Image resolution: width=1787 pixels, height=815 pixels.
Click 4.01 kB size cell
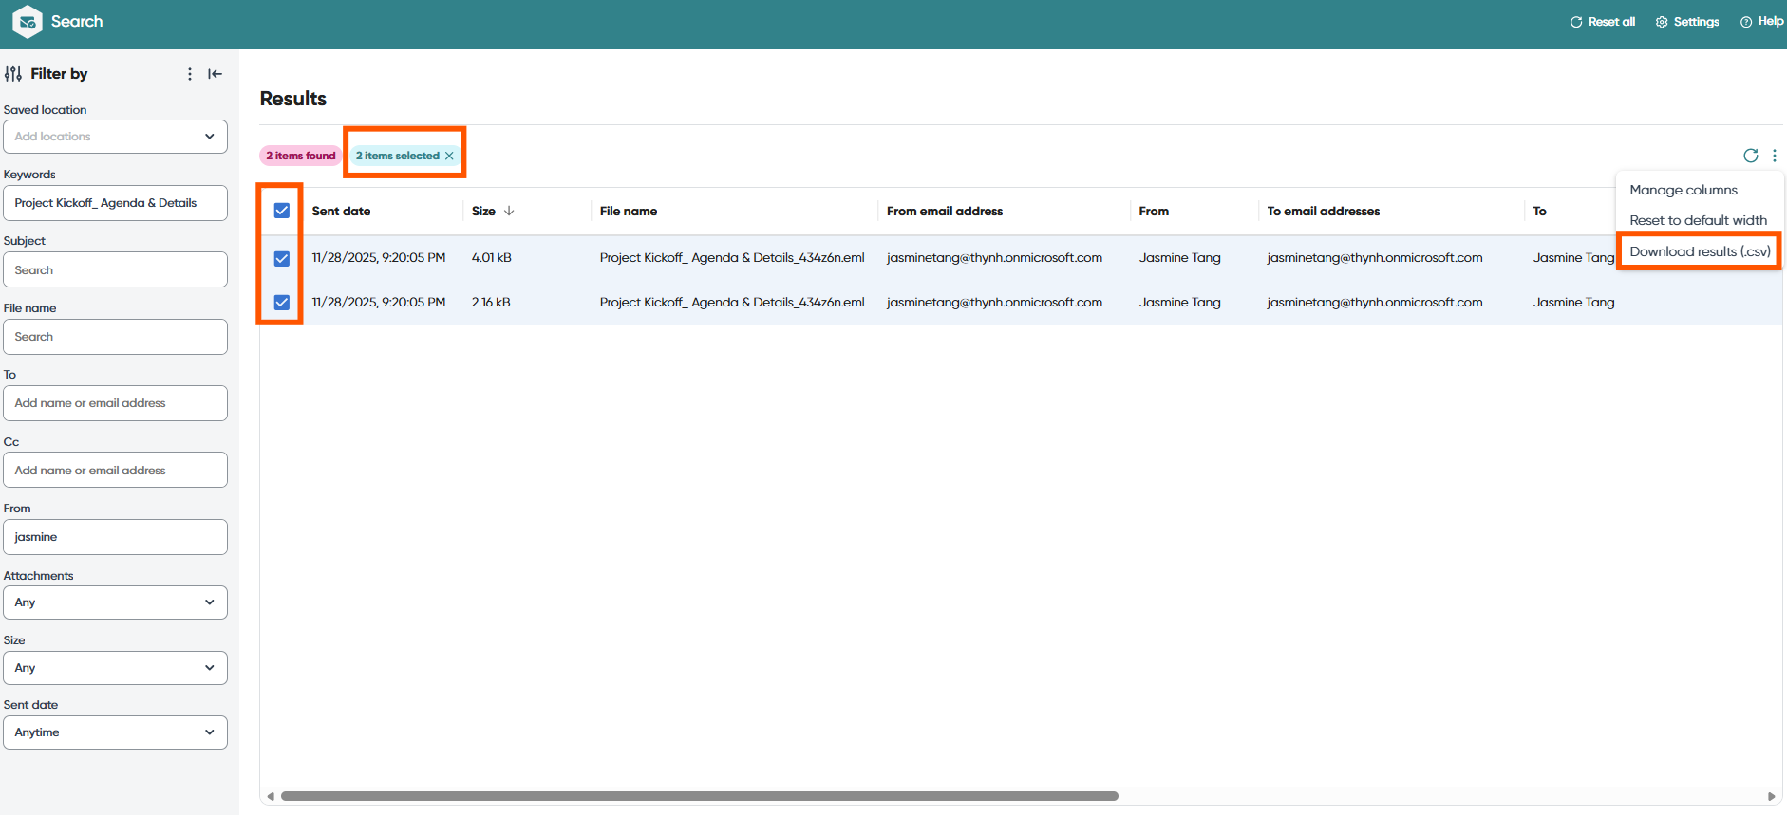491,258
